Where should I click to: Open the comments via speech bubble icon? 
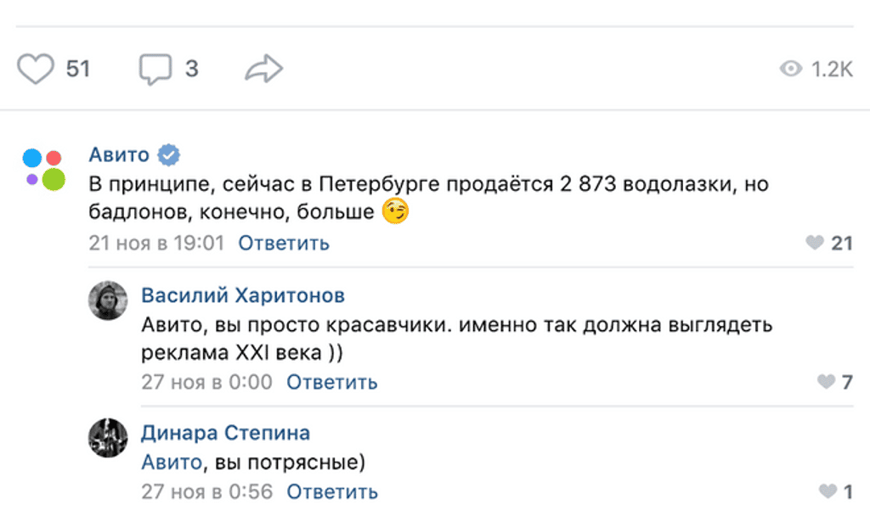click(x=155, y=70)
